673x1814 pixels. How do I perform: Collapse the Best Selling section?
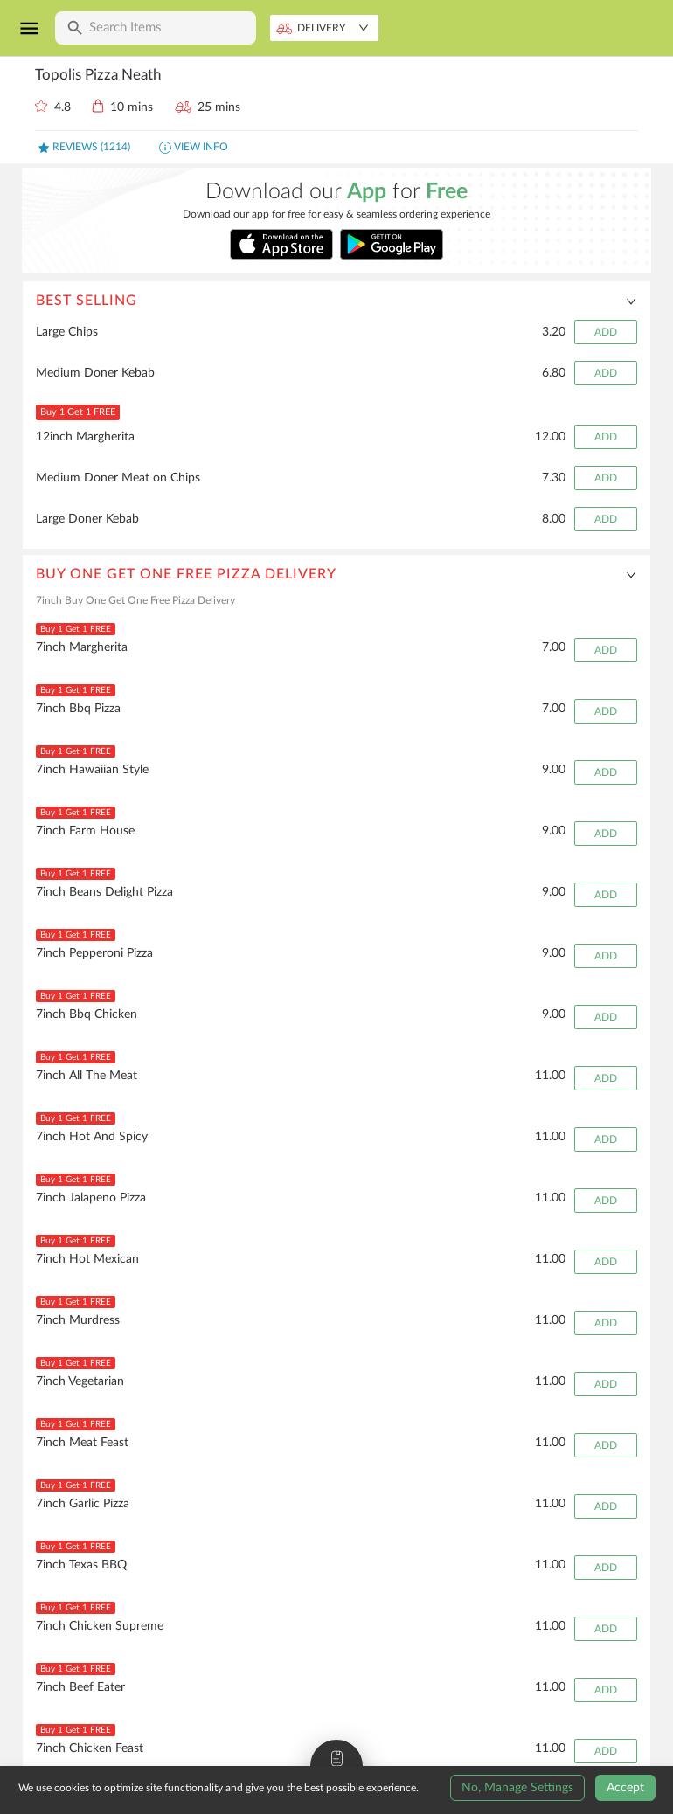tap(631, 301)
